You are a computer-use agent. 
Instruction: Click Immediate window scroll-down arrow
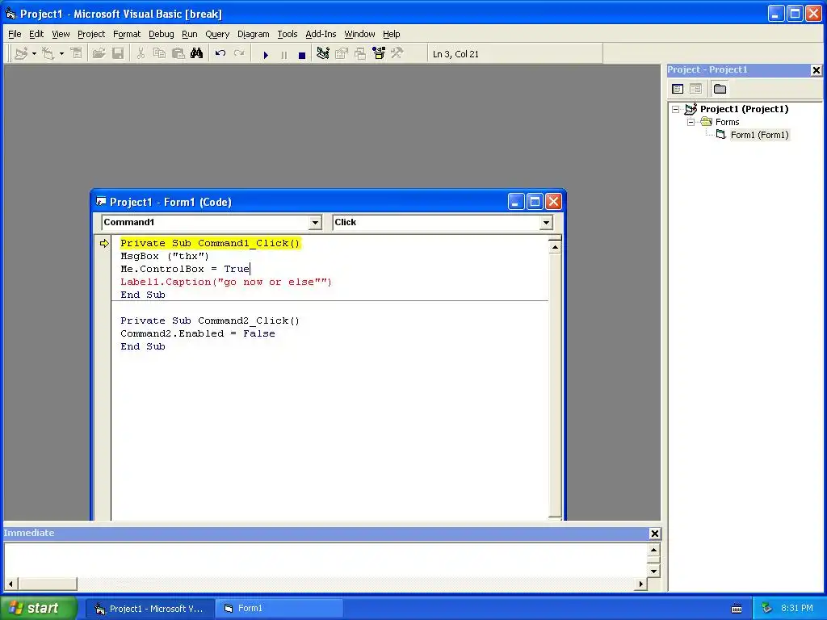point(653,571)
